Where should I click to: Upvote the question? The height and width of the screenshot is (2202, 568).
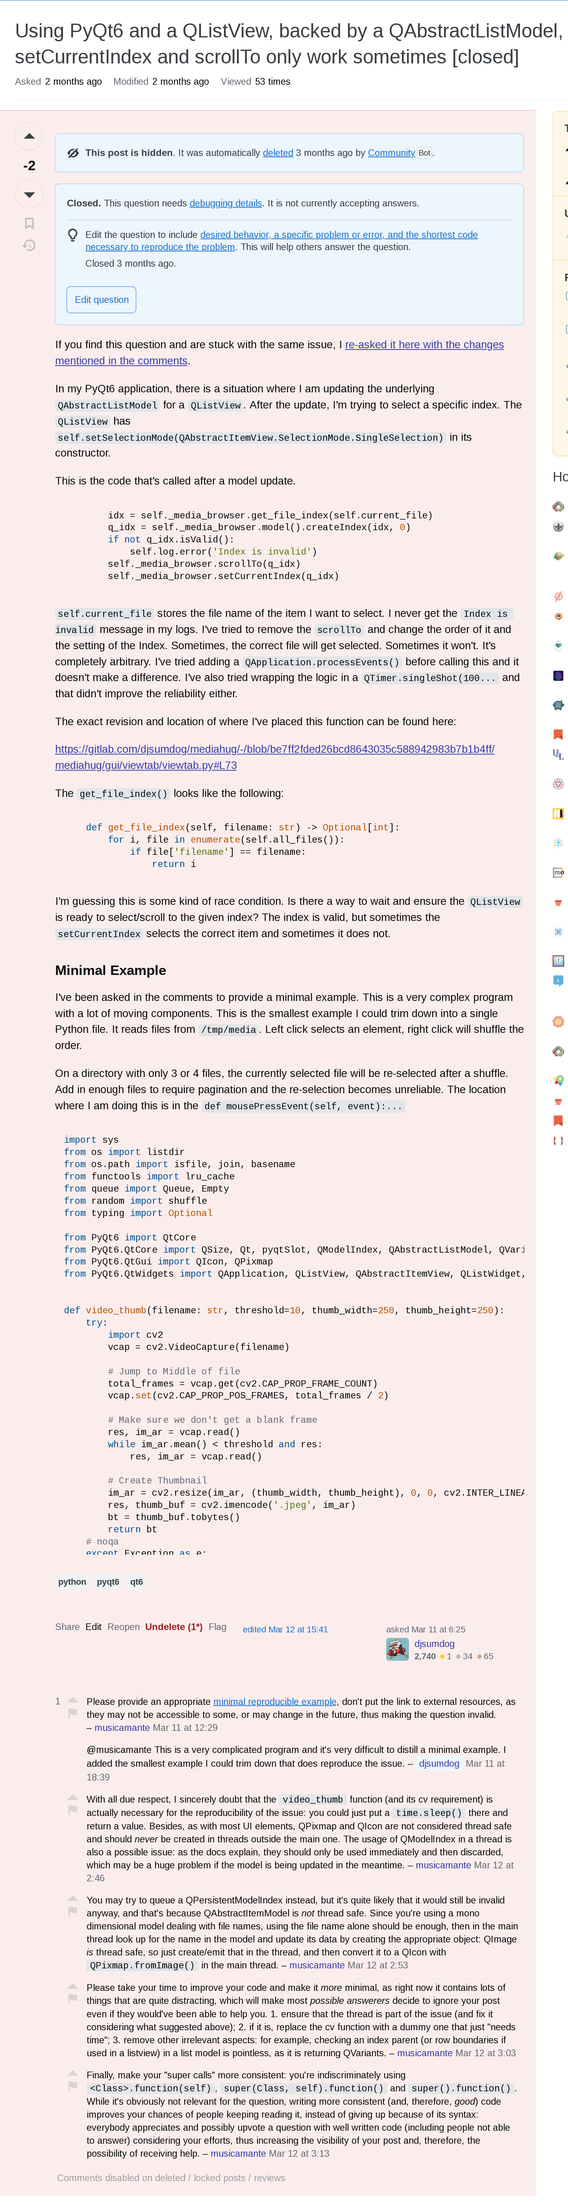[29, 136]
